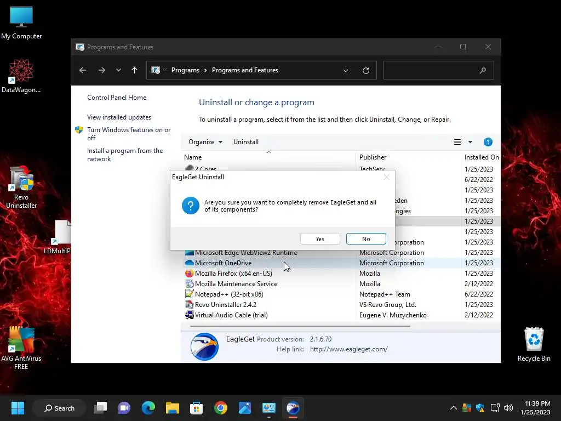Open Microsoft Store from the taskbar
The image size is (561, 421).
click(196, 408)
